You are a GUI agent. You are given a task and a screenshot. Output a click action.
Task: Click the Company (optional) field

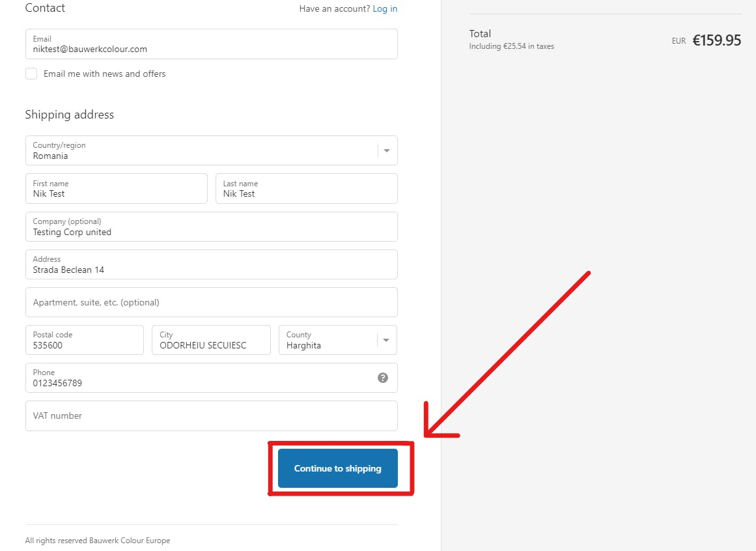[x=211, y=227]
